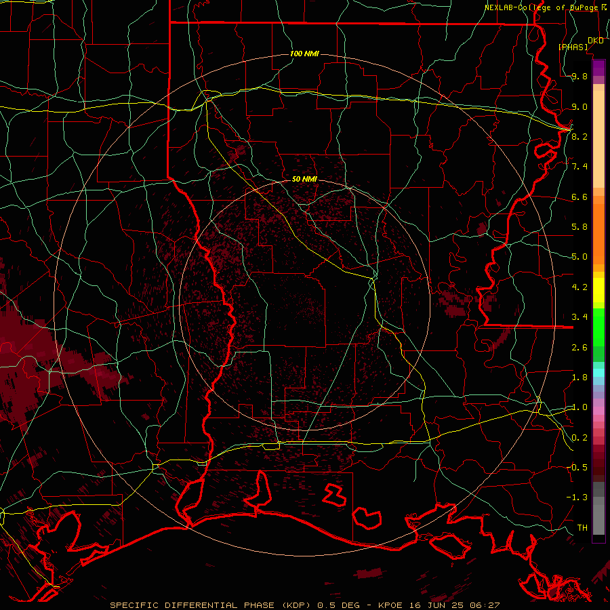This screenshot has height=610, width=610.
Task: Click the 7.4 value on the color scale
Action: coord(579,167)
